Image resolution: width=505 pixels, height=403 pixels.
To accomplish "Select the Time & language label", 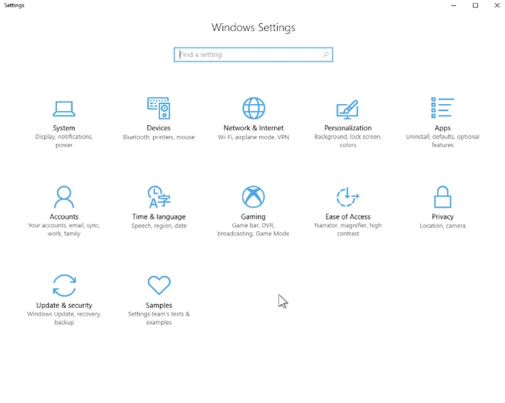I will (x=159, y=217).
